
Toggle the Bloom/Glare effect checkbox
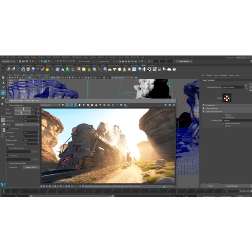[7, 105]
